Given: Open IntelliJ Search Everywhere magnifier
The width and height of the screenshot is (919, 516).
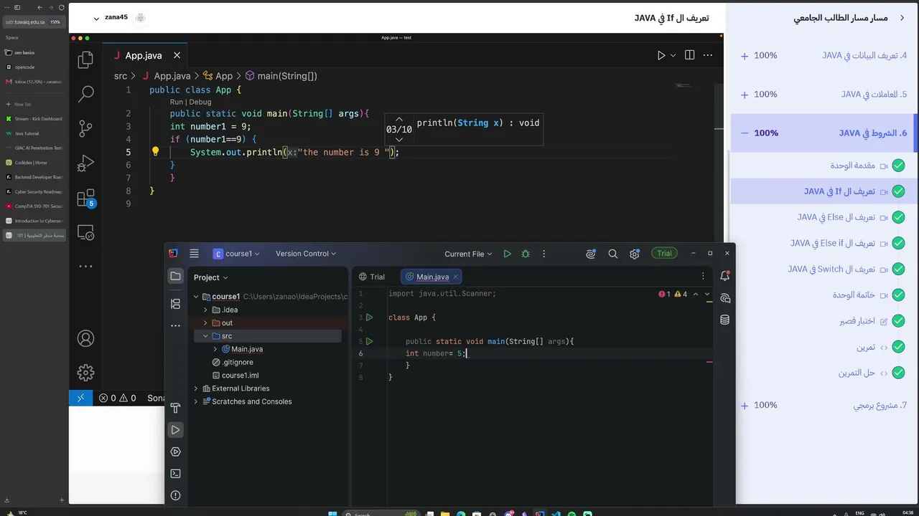Looking at the screenshot, I should [613, 254].
